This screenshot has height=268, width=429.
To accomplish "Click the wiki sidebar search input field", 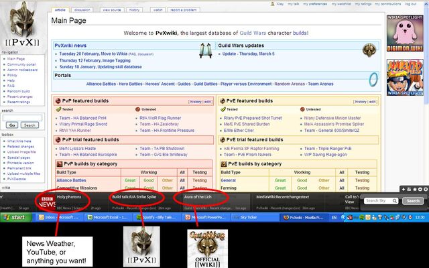I will click(22, 118).
